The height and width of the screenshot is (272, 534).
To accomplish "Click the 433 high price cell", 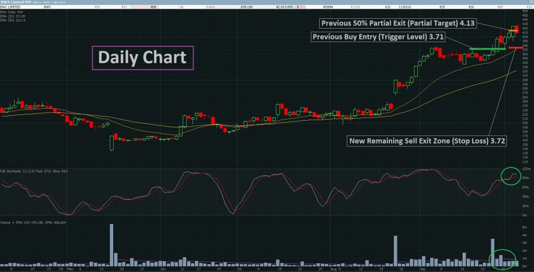I will pyautogui.click(x=529, y=7).
